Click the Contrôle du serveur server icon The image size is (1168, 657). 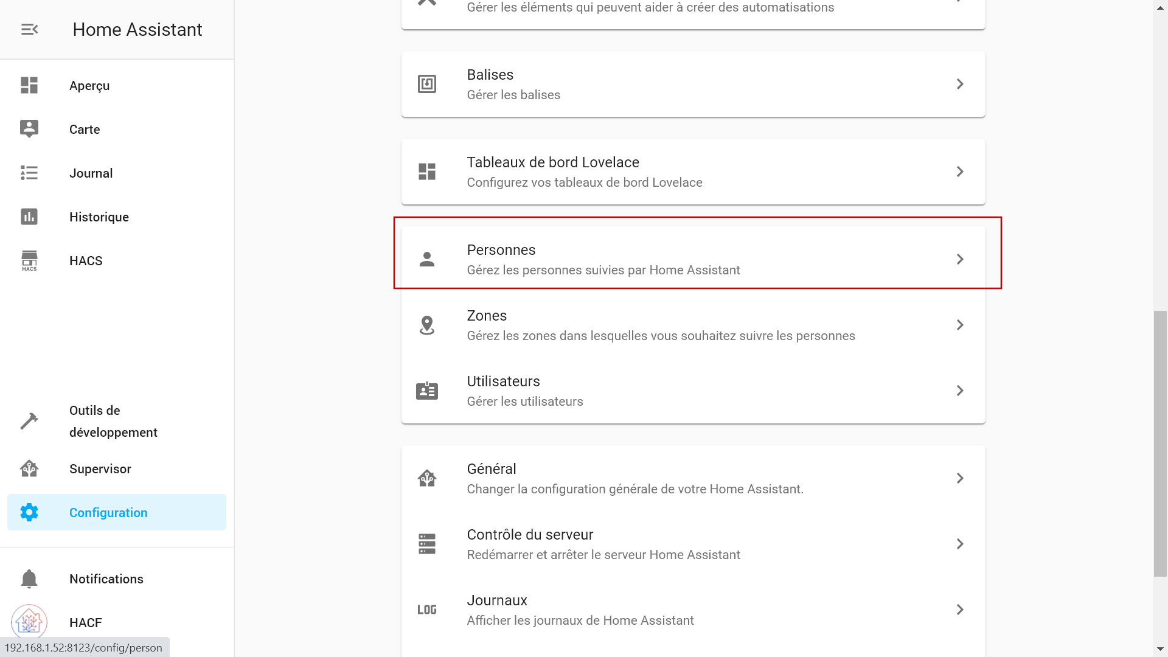pyautogui.click(x=427, y=544)
